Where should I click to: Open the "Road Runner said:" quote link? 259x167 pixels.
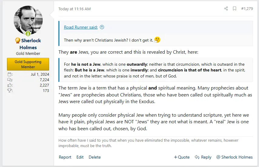click(81, 27)
